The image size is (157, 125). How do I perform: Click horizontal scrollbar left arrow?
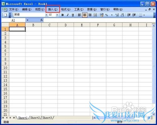click(95, 118)
